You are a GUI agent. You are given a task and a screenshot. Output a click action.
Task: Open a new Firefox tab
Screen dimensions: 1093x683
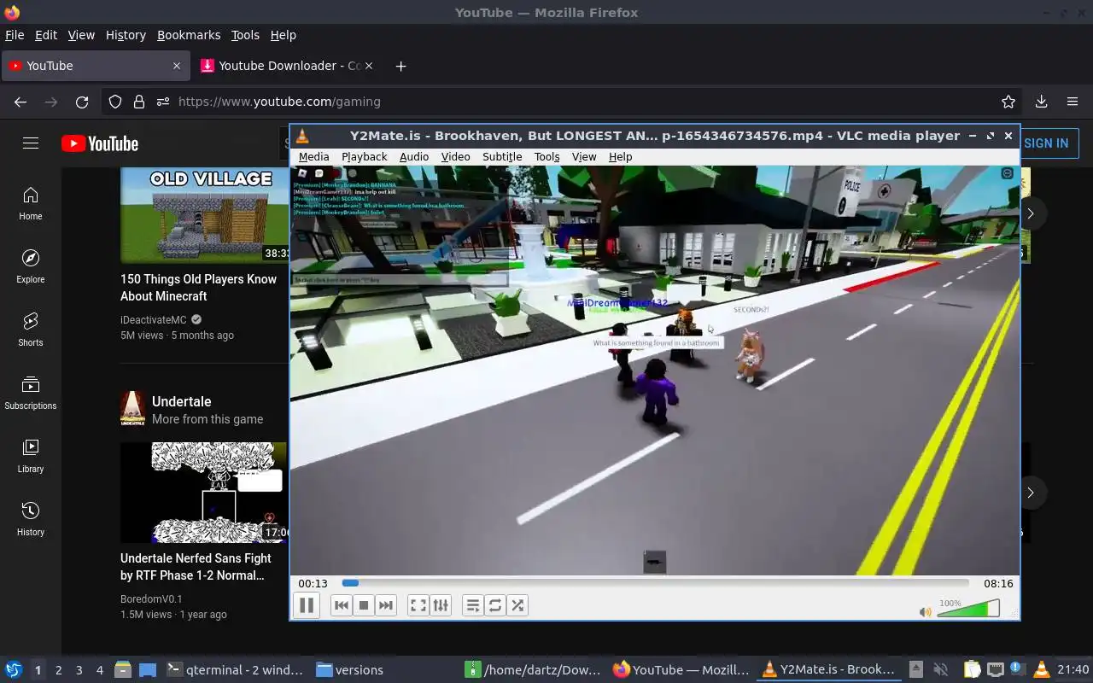click(x=400, y=66)
